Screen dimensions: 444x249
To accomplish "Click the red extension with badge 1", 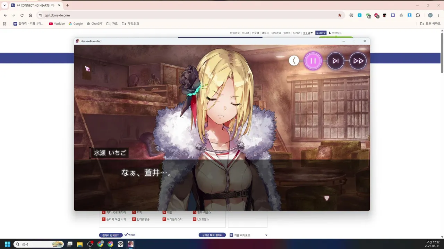I will (x=377, y=16).
